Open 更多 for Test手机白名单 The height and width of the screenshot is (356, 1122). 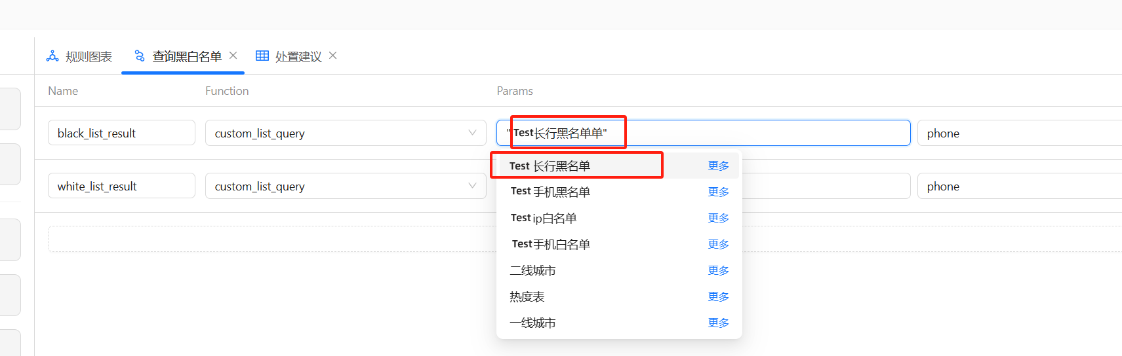(718, 244)
